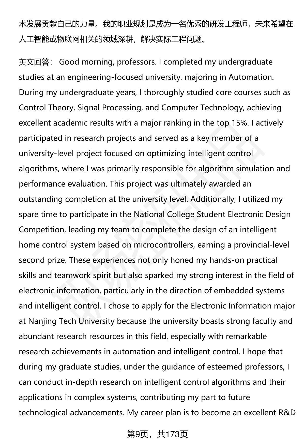305x446 pixels.
Task: Click the text "Signal Processing"
Action: pyautogui.click(x=110, y=108)
